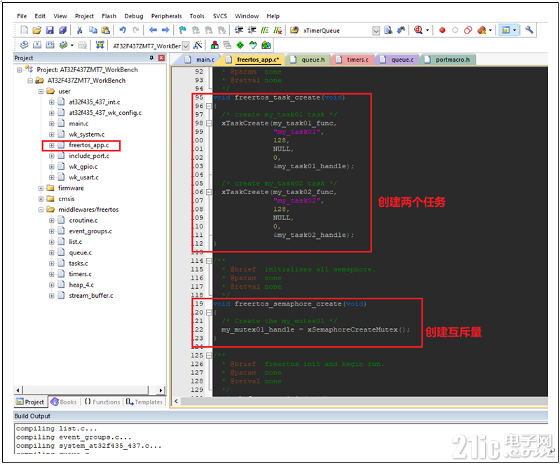The width and height of the screenshot is (560, 464).
Task: Comment selection with green slashes icon
Action: click(265, 30)
